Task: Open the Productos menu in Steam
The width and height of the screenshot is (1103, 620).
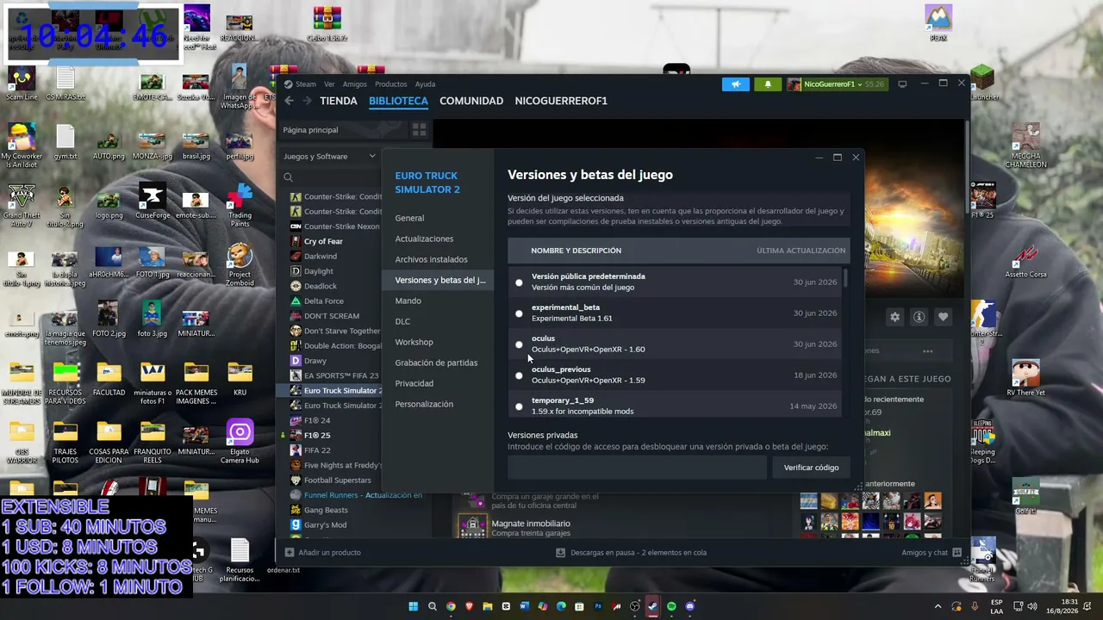Action: click(390, 84)
